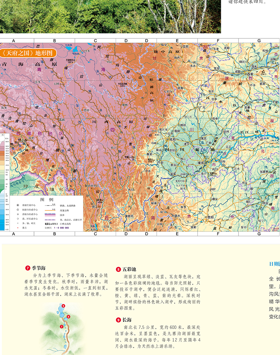
Task: Click the 乐山 city label on the map
Action: point(161,162)
